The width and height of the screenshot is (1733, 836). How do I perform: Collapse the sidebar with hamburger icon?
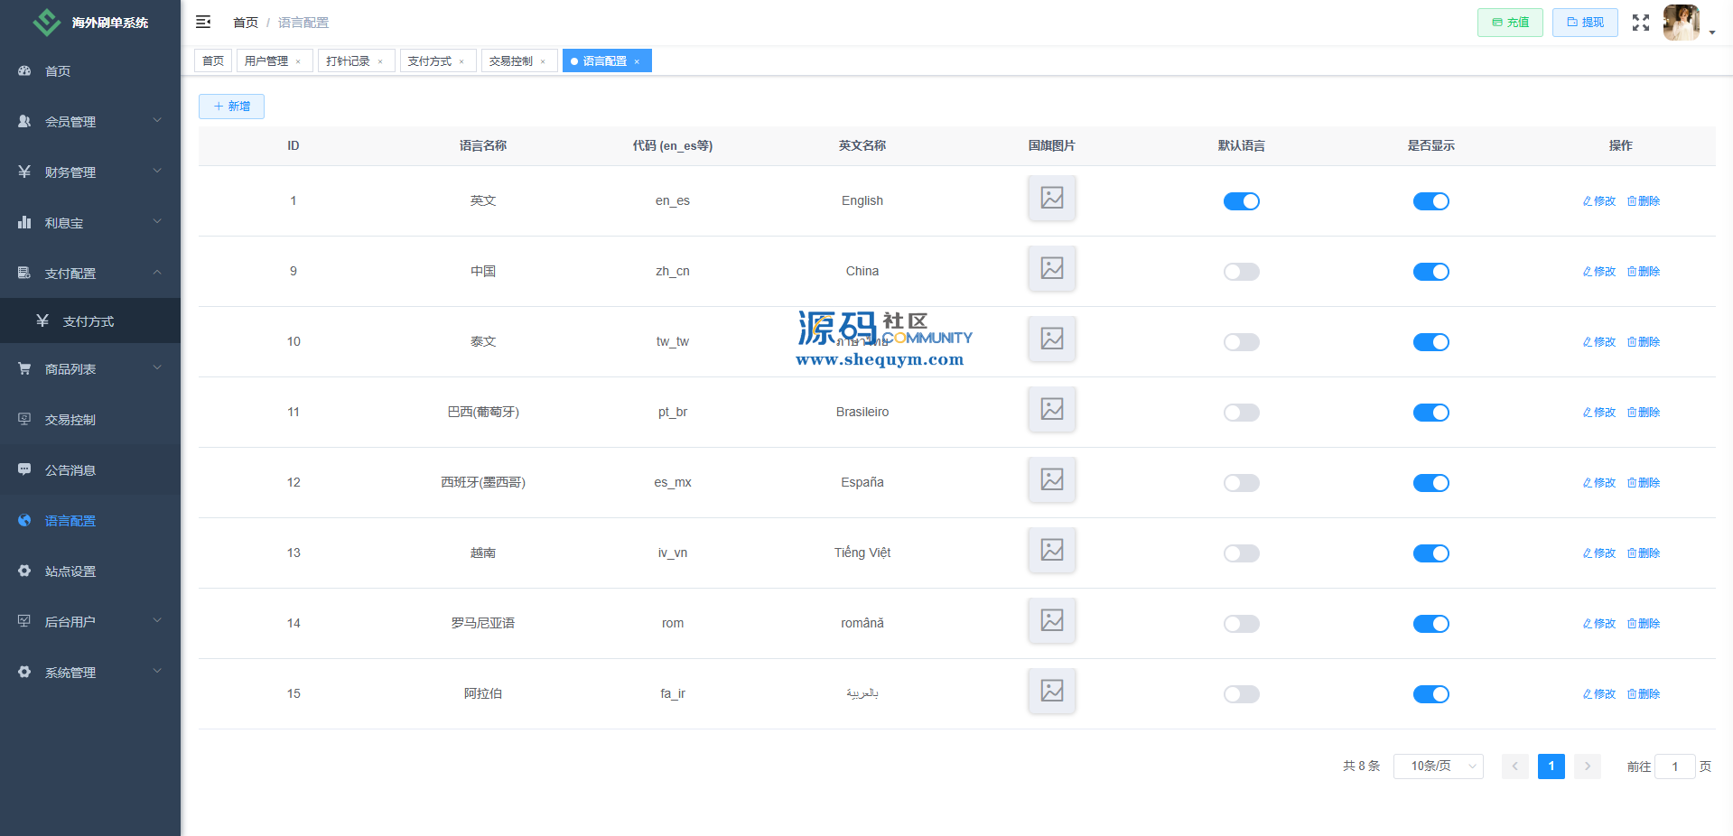point(203,22)
